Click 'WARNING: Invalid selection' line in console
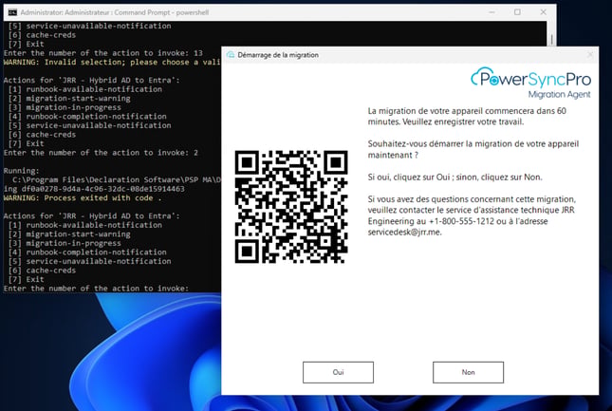Screen dimensions: 612x411 point(112,62)
